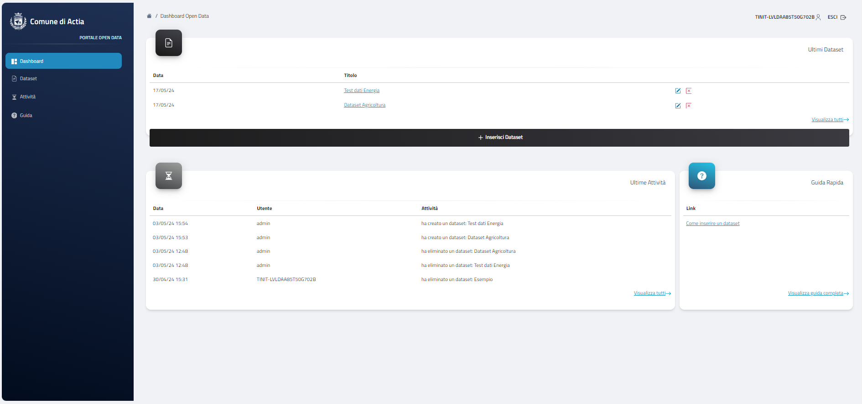This screenshot has height=404, width=862.
Task: Open Guida from the sidebar
Action: [x=26, y=116]
